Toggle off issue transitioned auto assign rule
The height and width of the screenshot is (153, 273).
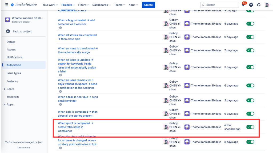tap(250, 50)
